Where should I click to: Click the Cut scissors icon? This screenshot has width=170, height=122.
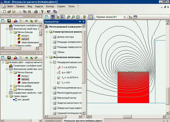(x=20, y=12)
